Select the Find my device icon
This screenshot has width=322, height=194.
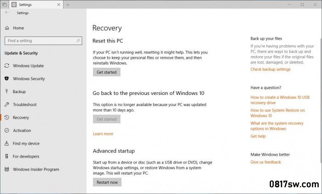tap(7, 143)
